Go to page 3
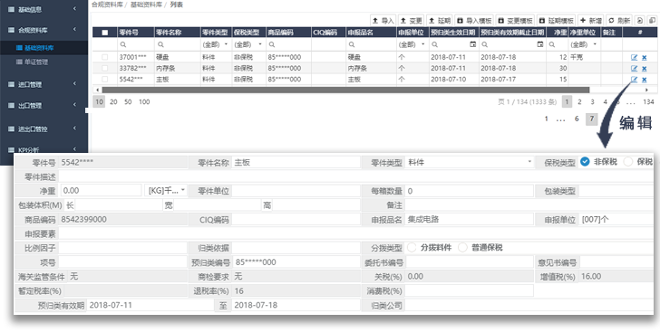 [592, 101]
